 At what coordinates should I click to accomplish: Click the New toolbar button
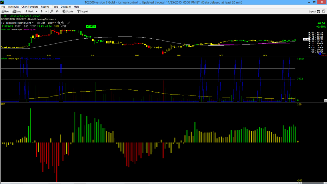pos(5,11)
